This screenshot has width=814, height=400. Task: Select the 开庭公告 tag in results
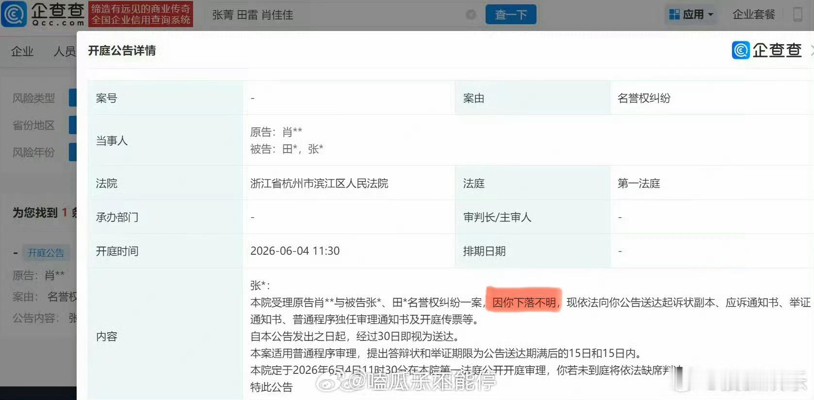pyautogui.click(x=46, y=252)
